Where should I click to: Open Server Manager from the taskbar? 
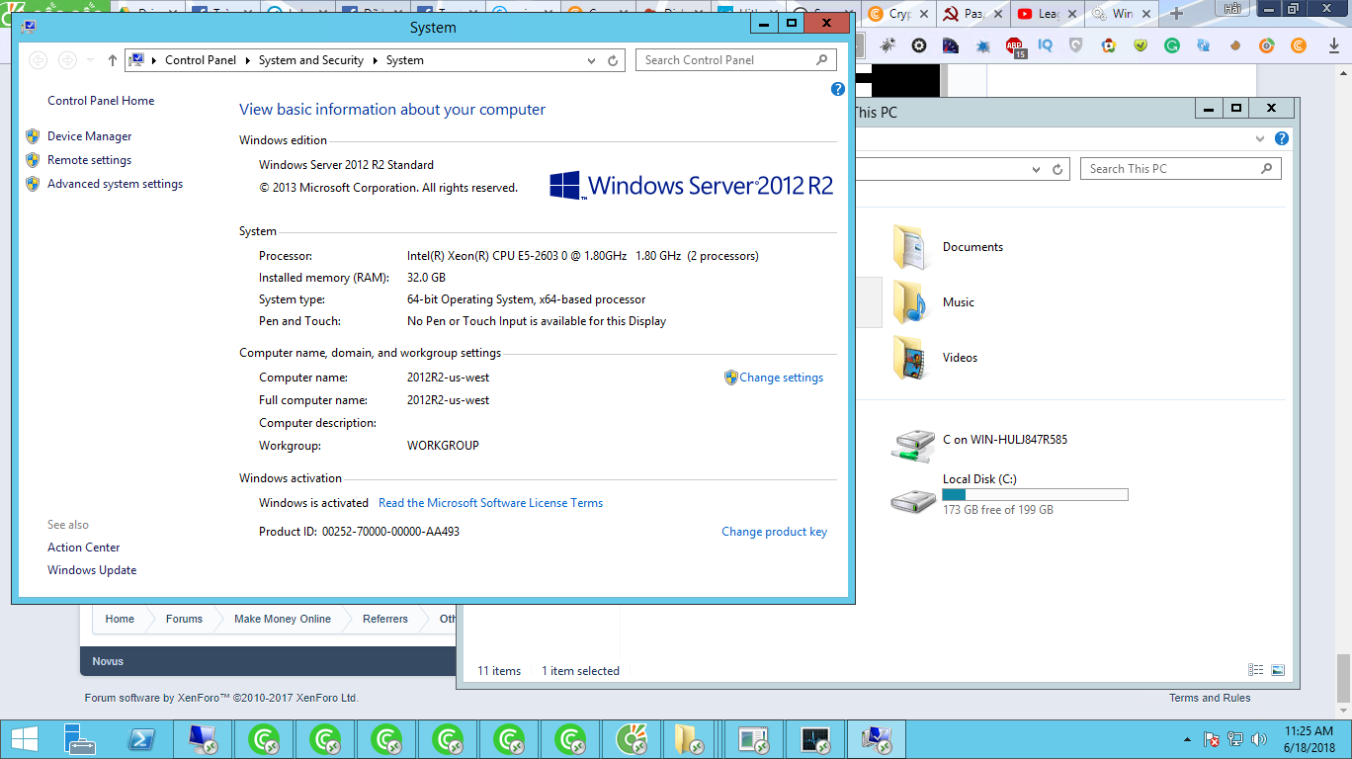click(x=80, y=739)
